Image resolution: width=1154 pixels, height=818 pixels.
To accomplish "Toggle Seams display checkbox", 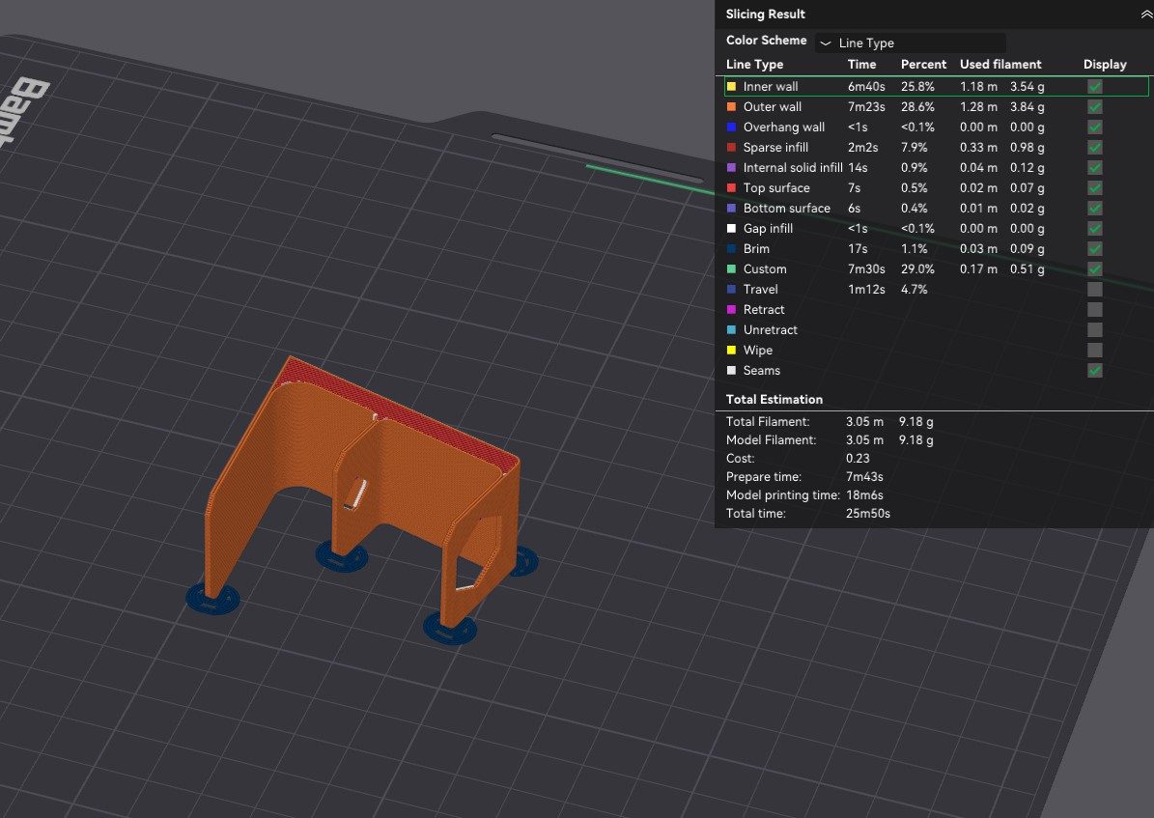I will click(x=1095, y=370).
